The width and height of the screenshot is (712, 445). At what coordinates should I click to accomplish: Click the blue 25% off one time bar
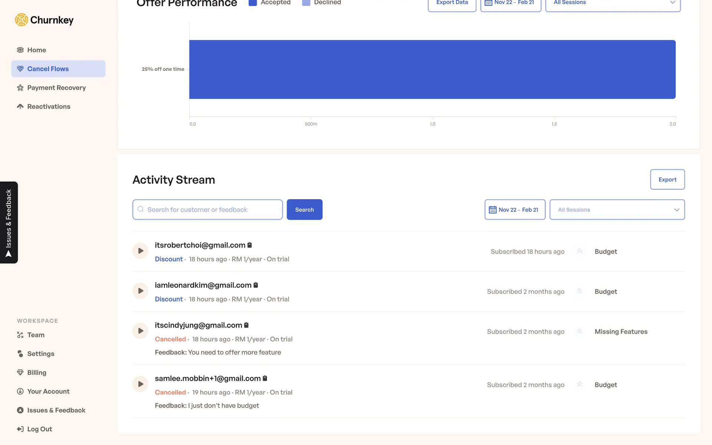[x=432, y=69]
